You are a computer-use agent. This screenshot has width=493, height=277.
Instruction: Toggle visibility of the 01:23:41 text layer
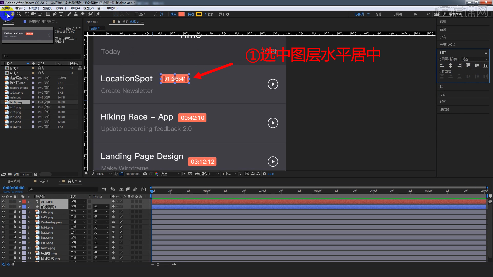click(x=3, y=202)
